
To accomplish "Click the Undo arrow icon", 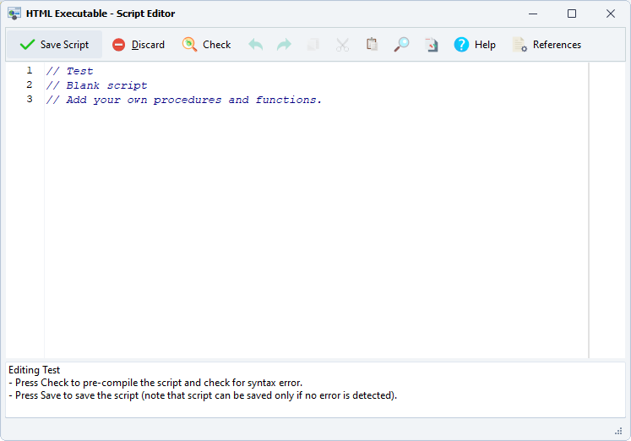I will pos(256,45).
